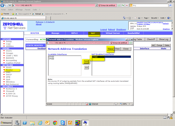Image resolution: width=175 pixels, height=126 pixels.
Task: Switch to the Manage tab
Action: (x=55, y=33)
